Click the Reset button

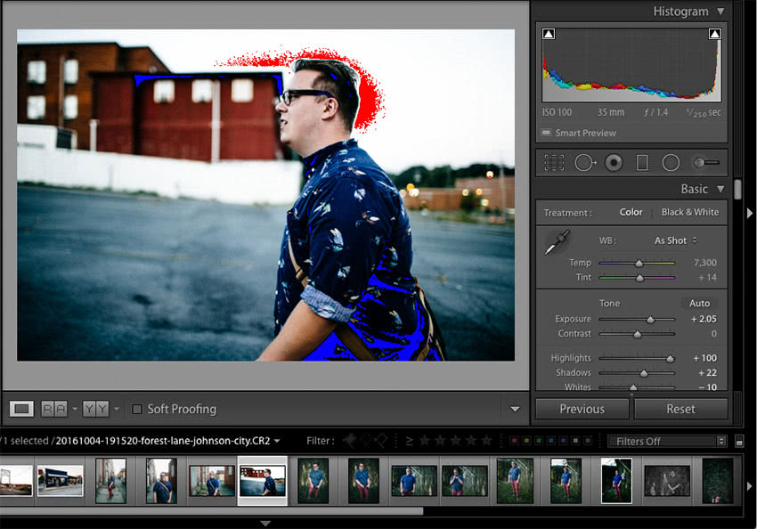tap(680, 409)
